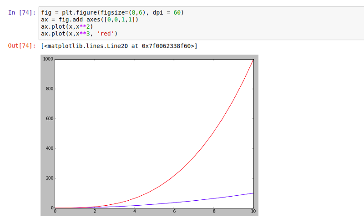Click the x-axis tick label 2
This screenshot has height=223, width=364.
tap(95, 211)
